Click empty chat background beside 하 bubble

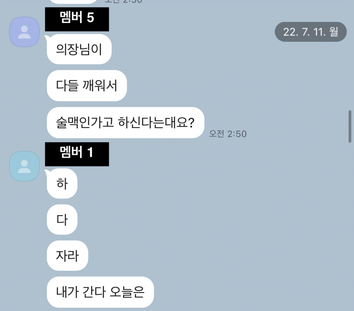[x=203, y=183]
